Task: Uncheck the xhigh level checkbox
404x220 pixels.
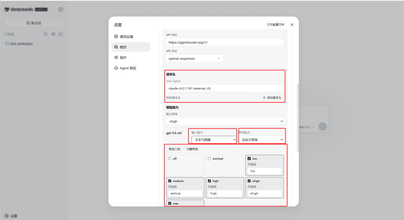Action: pos(249,181)
